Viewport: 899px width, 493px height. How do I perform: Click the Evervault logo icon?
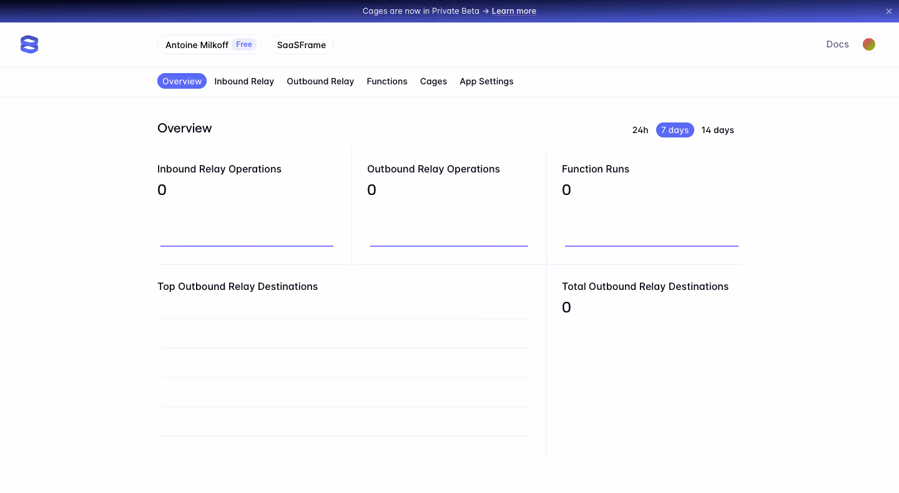click(x=29, y=44)
